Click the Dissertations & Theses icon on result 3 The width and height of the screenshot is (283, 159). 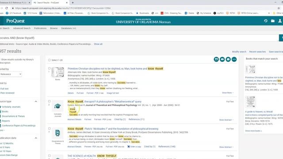(57, 133)
